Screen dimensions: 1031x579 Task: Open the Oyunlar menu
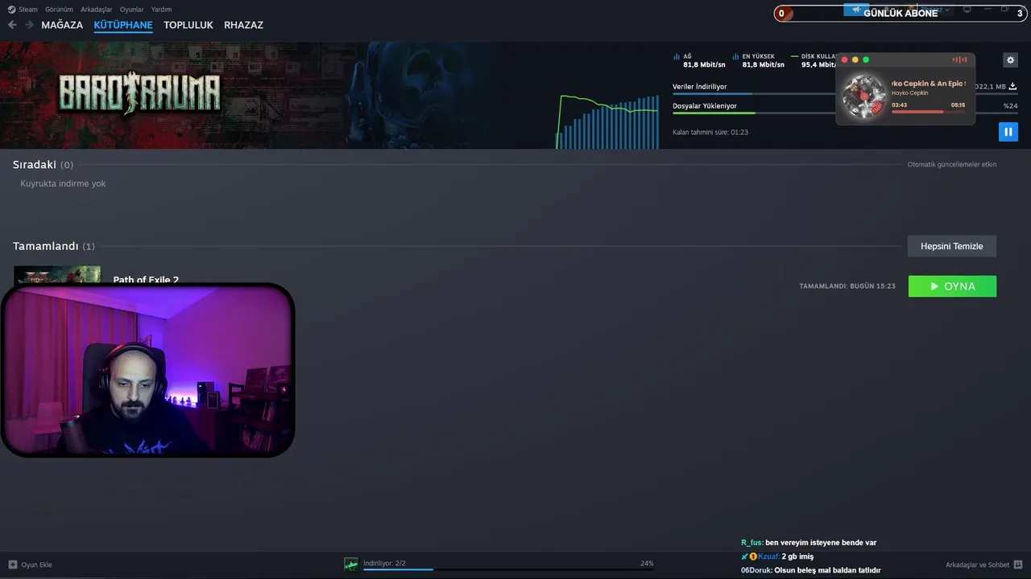click(132, 10)
